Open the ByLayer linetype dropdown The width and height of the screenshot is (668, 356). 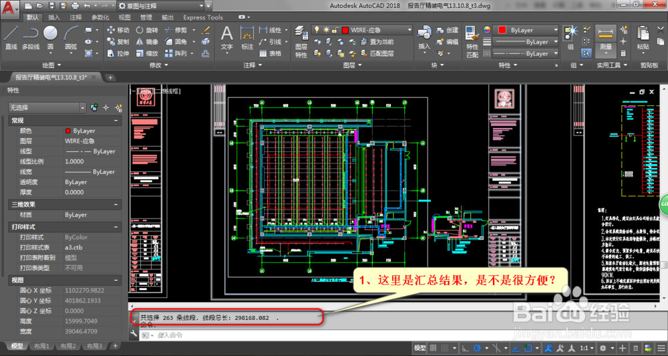526,54
